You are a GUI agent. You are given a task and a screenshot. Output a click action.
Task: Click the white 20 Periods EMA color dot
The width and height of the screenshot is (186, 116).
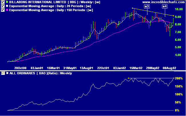pyautogui.click(x=7, y=6)
